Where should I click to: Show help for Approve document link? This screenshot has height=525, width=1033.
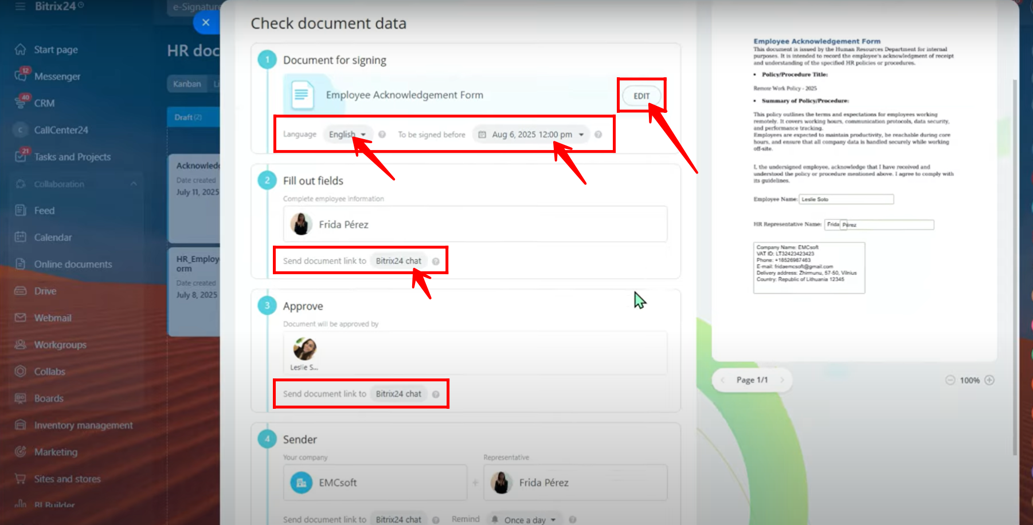click(436, 394)
